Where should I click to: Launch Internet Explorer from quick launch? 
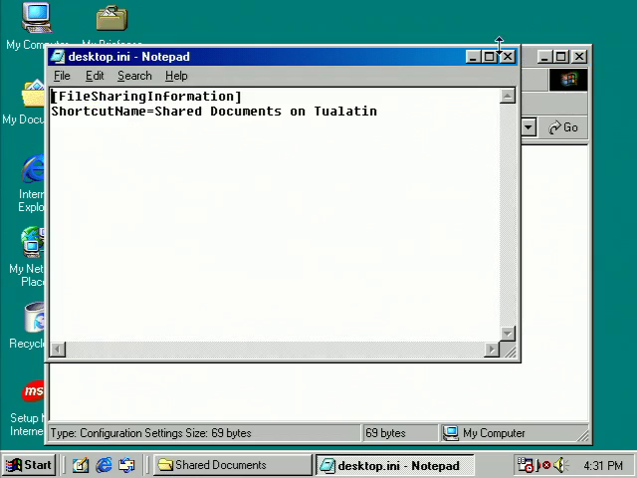tap(104, 465)
